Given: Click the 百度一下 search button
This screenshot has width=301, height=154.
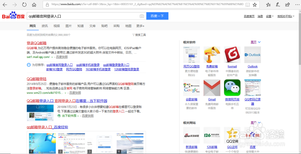Looking at the screenshot, I should click(x=157, y=16).
